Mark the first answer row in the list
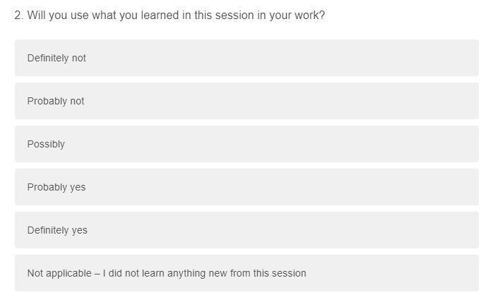 click(x=246, y=58)
